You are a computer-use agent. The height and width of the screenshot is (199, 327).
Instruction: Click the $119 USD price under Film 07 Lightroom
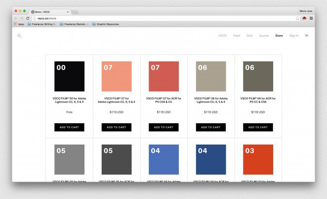tap(117, 112)
